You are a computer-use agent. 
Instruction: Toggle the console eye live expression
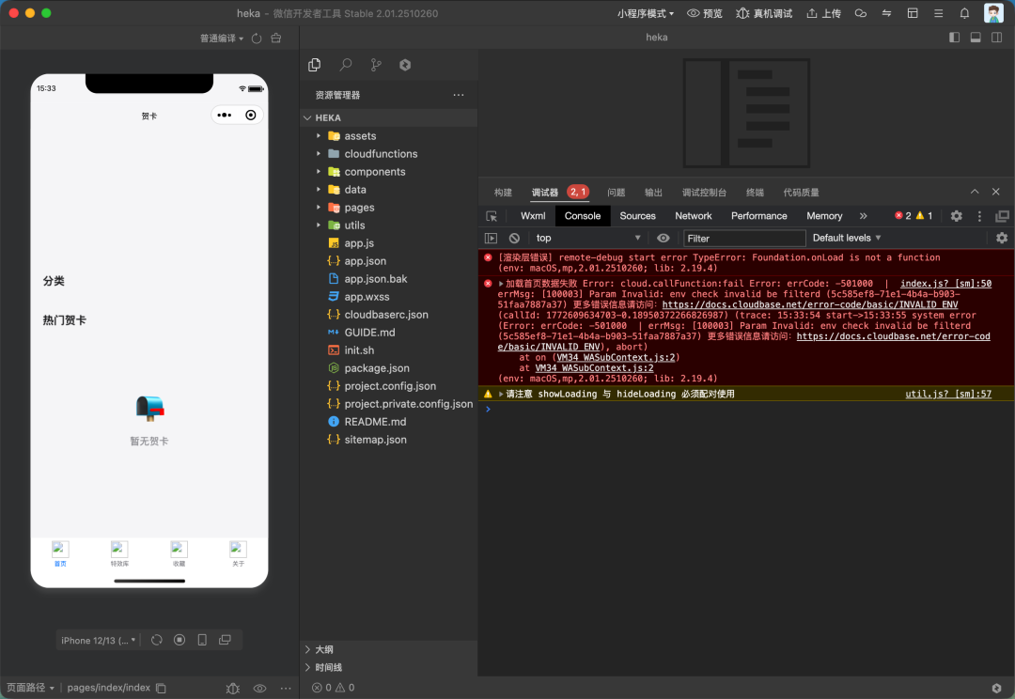point(664,238)
